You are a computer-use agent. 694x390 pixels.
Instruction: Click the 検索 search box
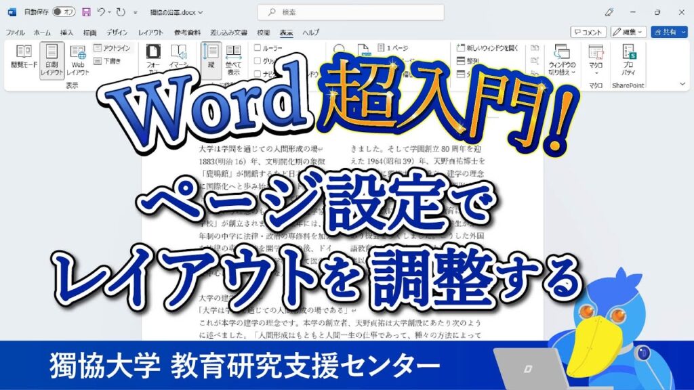351,12
